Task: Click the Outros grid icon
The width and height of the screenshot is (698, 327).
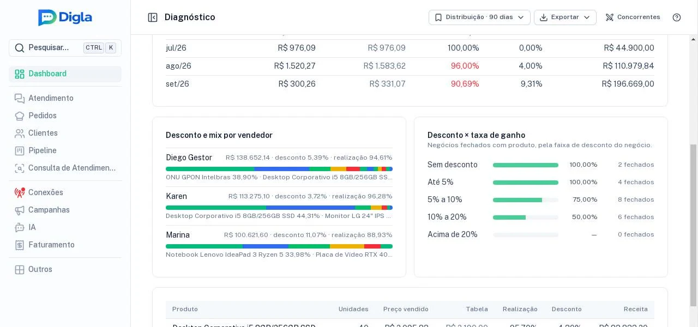Action: [x=20, y=270]
